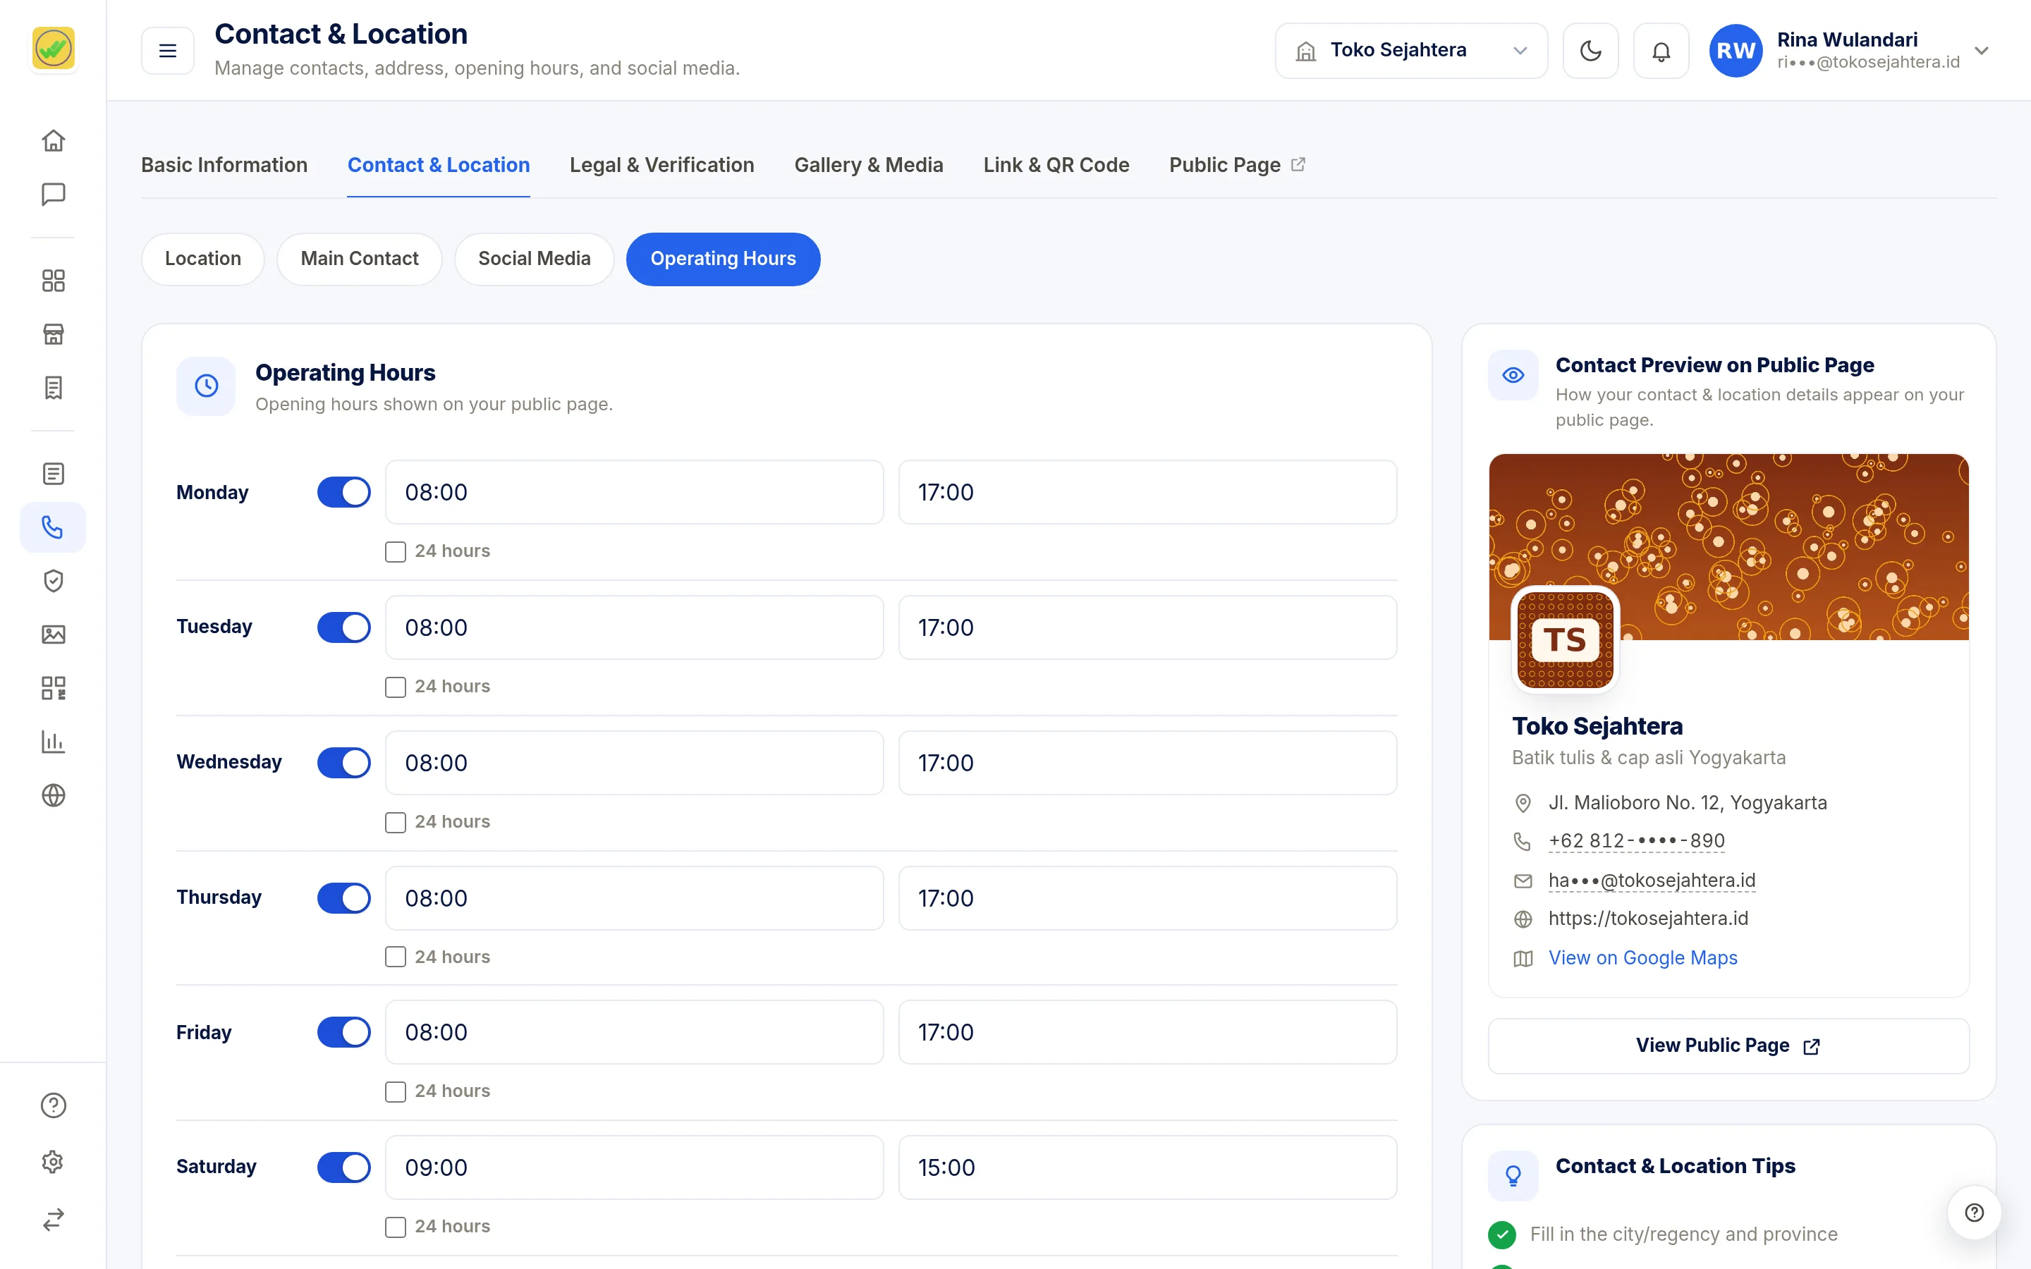
Task: Expand Rina Wulandari account menu chevron
Action: coord(1982,50)
